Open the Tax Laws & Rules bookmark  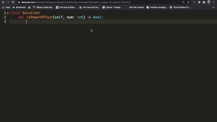tap(66, 7)
